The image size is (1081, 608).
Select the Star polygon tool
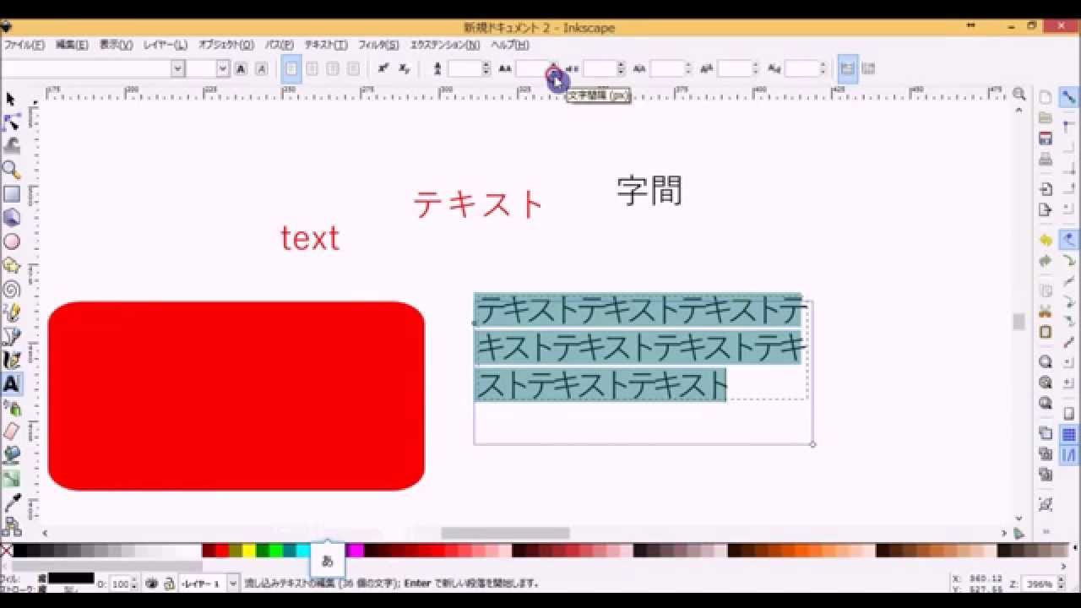(x=11, y=265)
